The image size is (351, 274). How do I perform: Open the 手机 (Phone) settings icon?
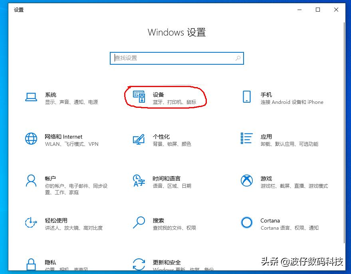click(x=247, y=97)
